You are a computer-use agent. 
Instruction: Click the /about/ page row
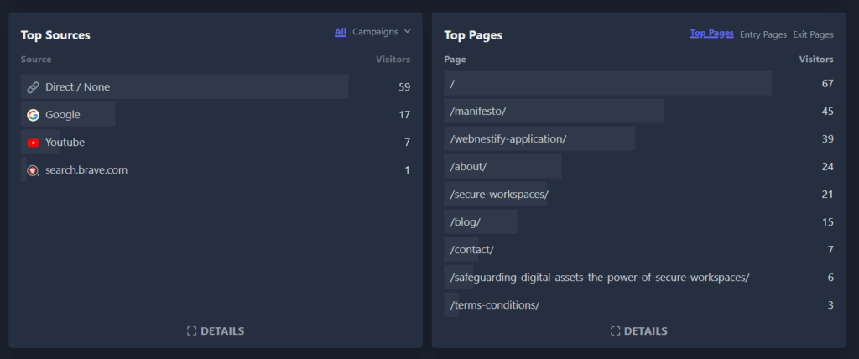(468, 167)
